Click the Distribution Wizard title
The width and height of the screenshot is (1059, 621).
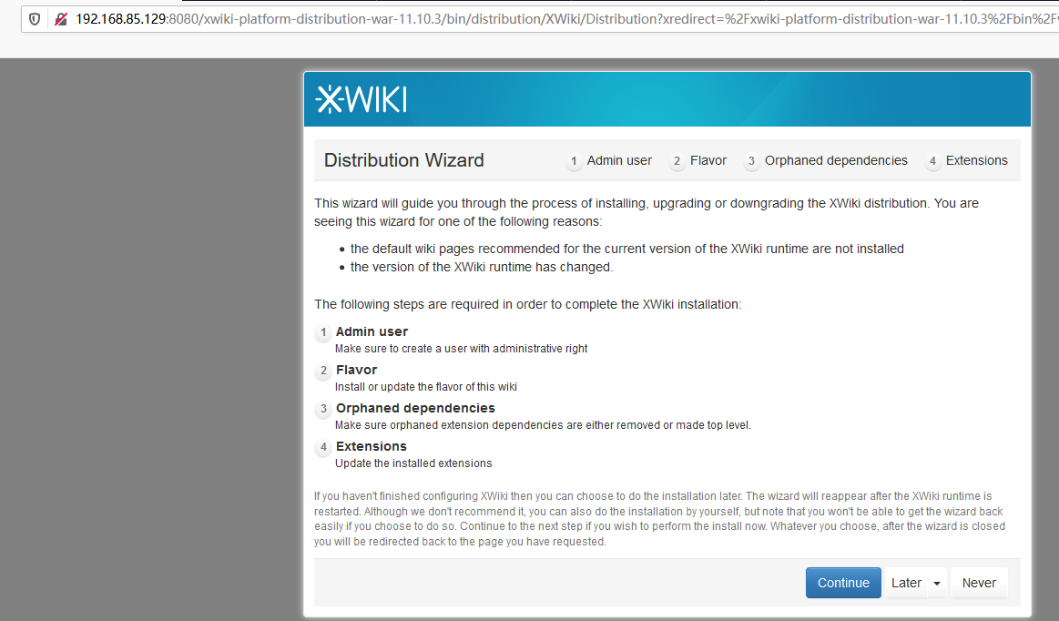point(404,160)
